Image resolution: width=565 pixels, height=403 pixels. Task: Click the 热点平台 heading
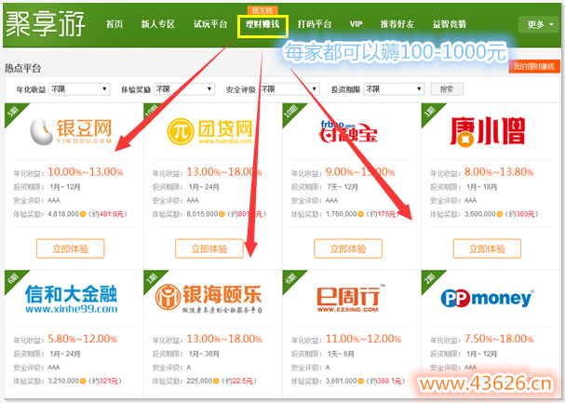22,68
